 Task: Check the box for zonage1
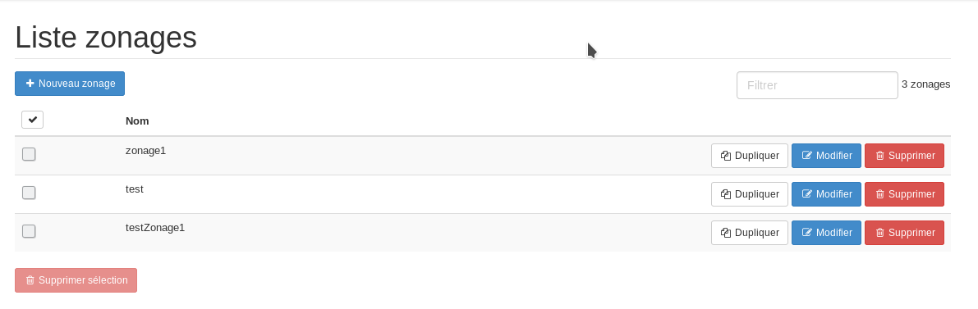coord(29,154)
